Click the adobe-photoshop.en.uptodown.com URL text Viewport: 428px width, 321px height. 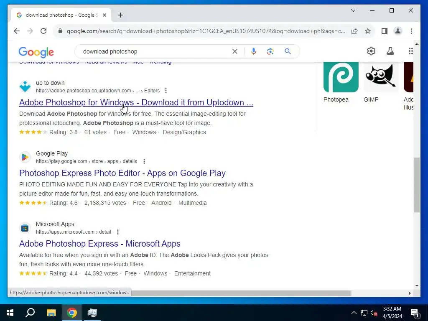click(84, 91)
